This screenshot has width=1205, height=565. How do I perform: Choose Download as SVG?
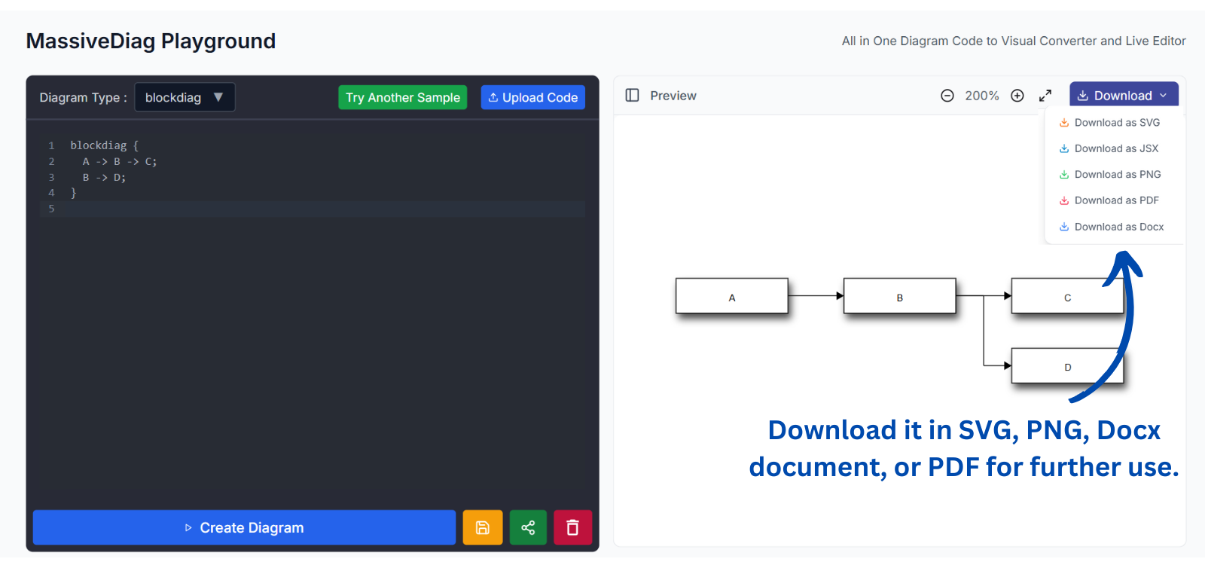tap(1109, 123)
